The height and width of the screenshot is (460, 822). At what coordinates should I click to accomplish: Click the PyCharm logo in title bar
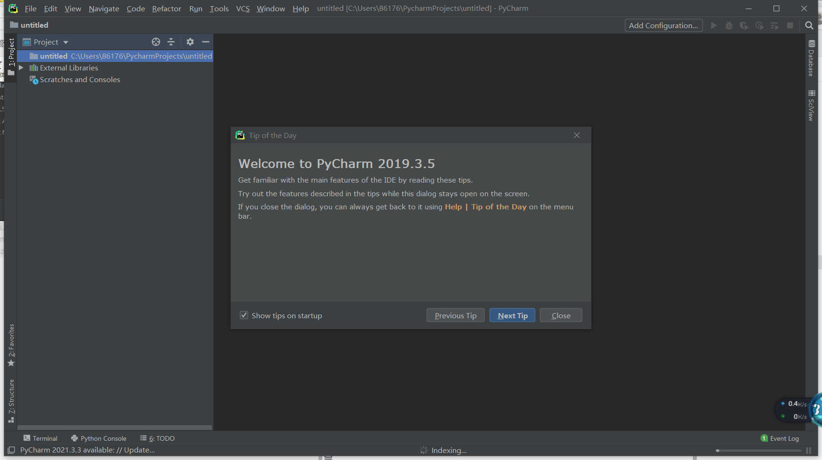13,8
